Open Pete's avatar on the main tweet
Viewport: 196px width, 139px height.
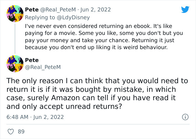point(15,64)
